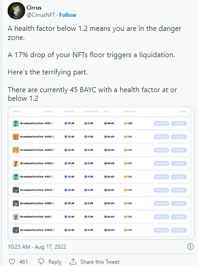Click Liquidate button for BAYC #9415
198x266 pixels.
pyautogui.click(x=179, y=137)
